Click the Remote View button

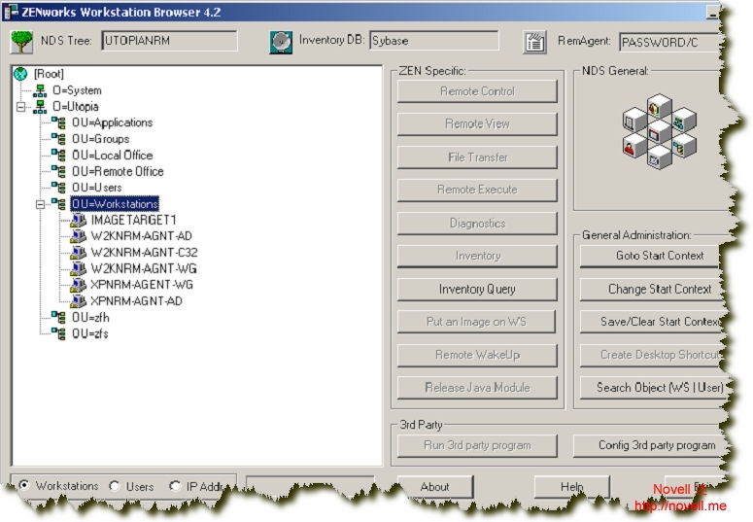(477, 124)
